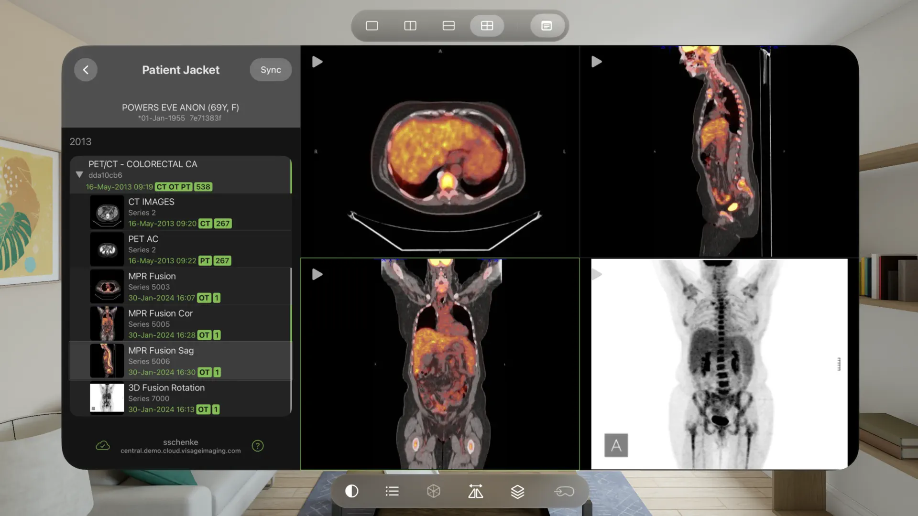This screenshot has height=516, width=918.
Task: Open the help question mark icon
Action: point(258,445)
